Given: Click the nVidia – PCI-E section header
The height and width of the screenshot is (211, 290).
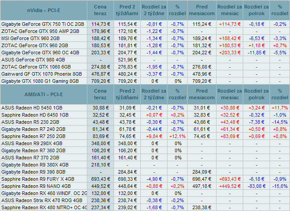Looking at the screenshot, I should [44, 10].
